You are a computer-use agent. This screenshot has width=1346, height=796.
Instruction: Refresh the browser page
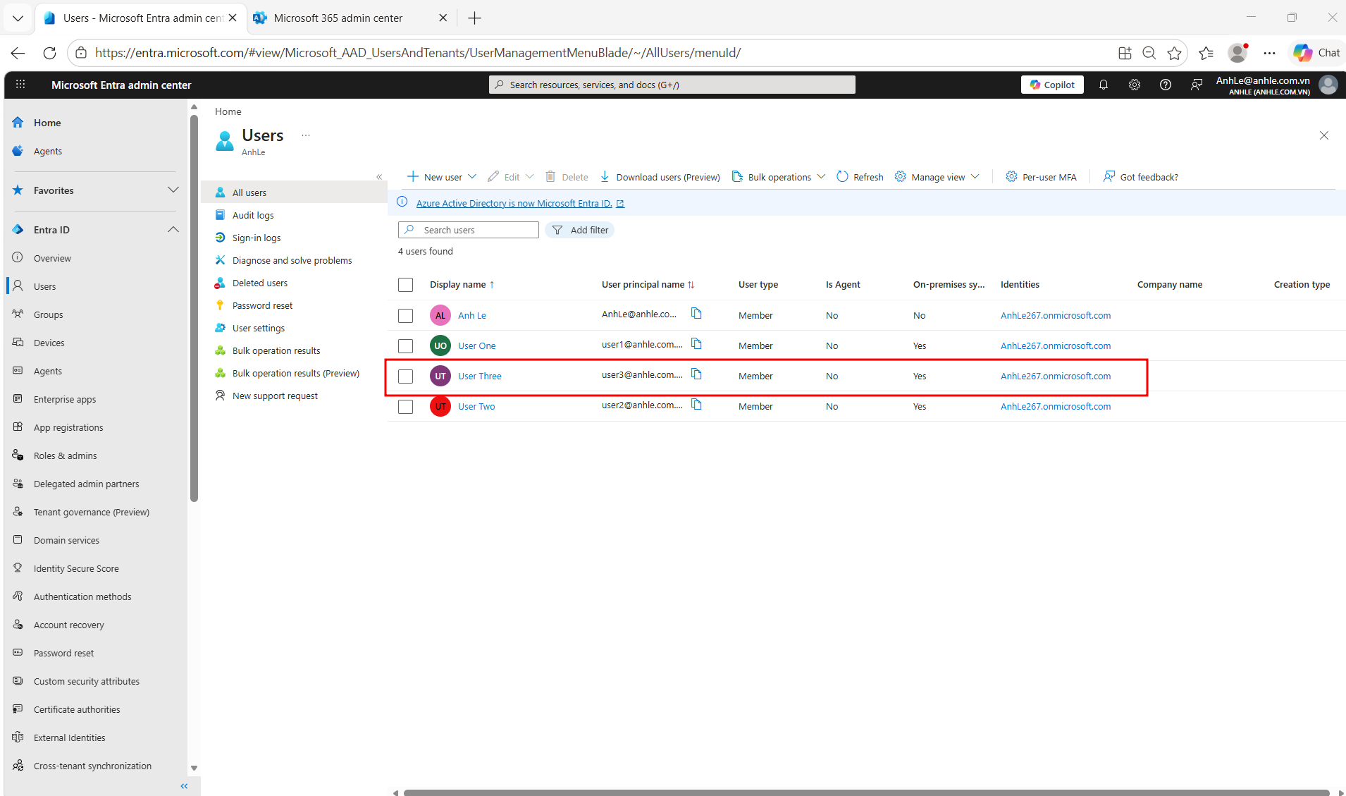point(49,53)
